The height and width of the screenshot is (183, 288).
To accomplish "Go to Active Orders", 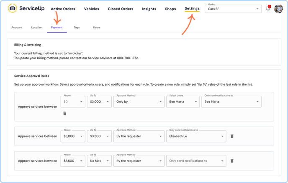I will pos(63,9).
